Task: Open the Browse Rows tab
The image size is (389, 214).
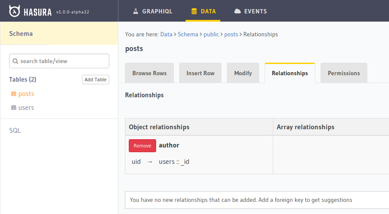Action: (149, 73)
